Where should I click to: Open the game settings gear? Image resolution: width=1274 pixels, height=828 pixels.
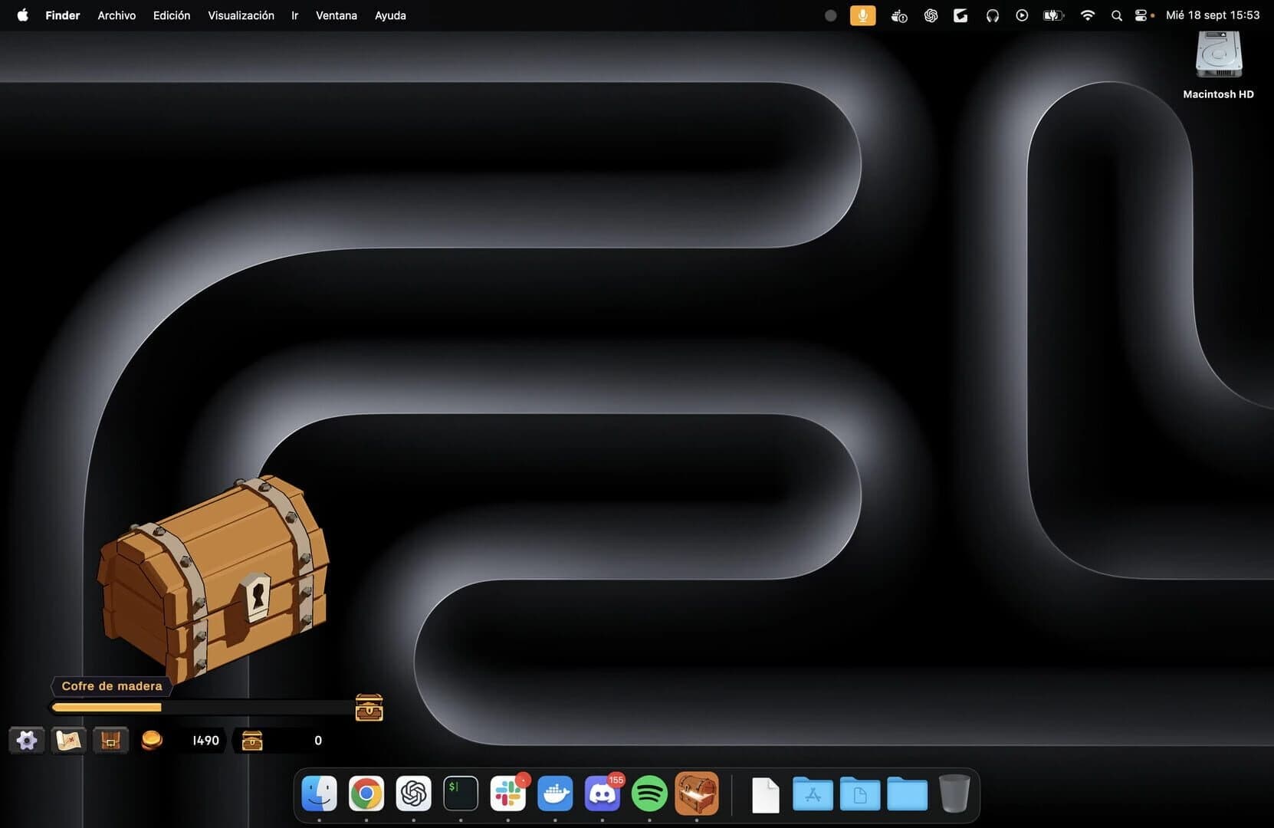click(27, 741)
